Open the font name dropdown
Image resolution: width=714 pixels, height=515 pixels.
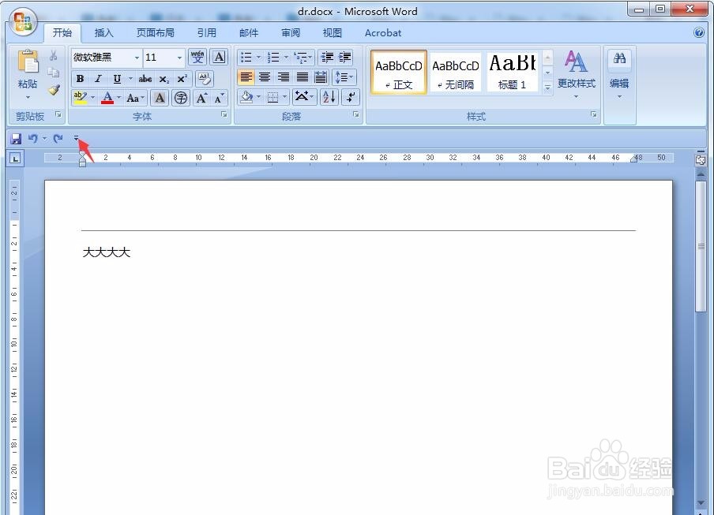tap(137, 58)
